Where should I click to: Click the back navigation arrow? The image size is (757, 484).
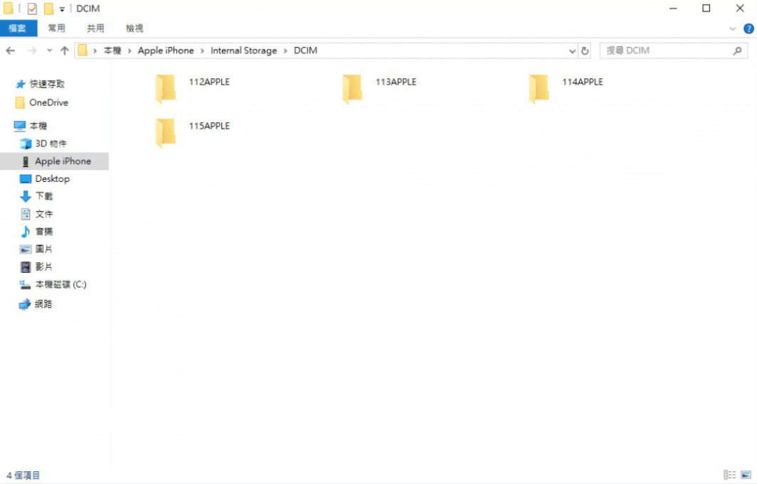click(x=11, y=51)
